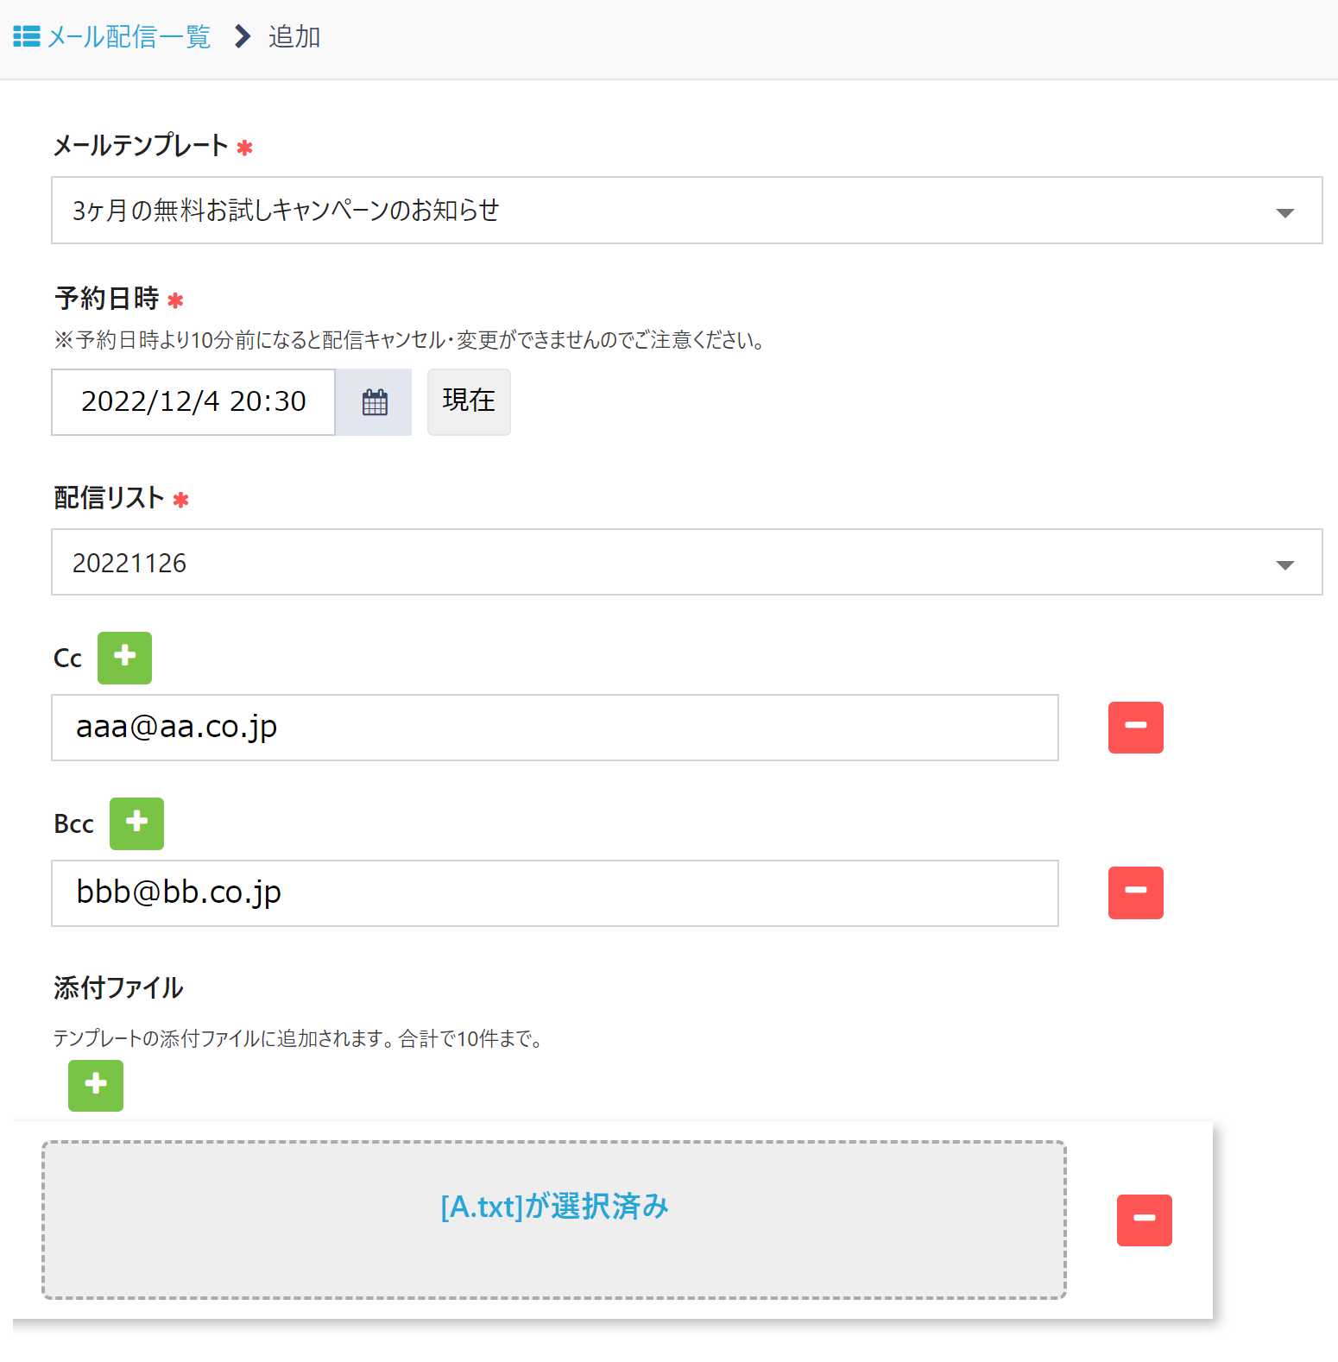The height and width of the screenshot is (1362, 1338).
Task: Add another 添付ファイル with the plus icon
Action: tap(96, 1085)
